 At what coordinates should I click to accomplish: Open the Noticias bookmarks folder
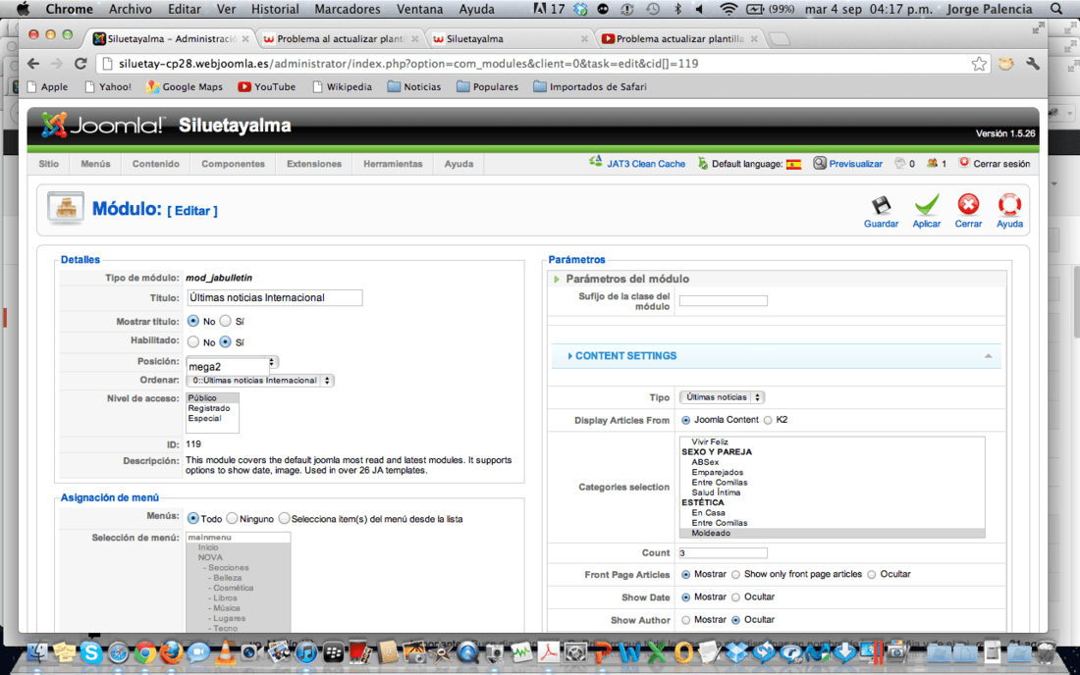coord(414,86)
